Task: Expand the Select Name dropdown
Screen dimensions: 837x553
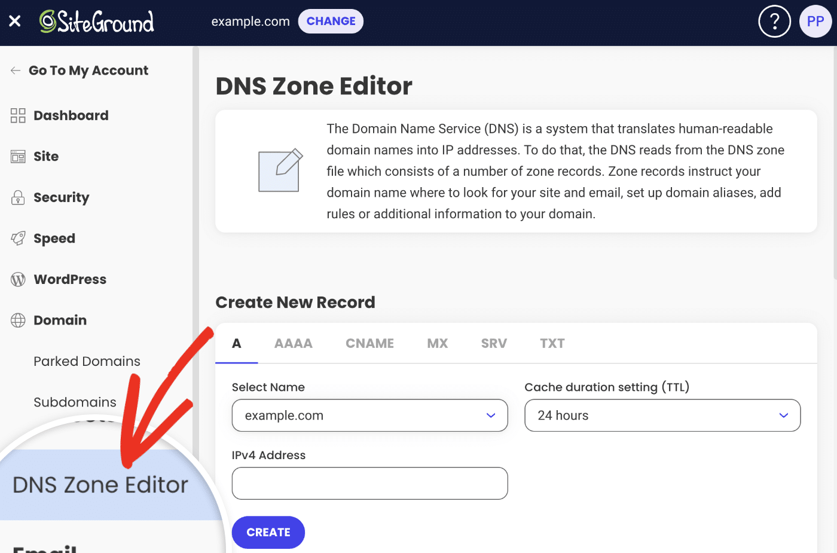Action: 369,415
